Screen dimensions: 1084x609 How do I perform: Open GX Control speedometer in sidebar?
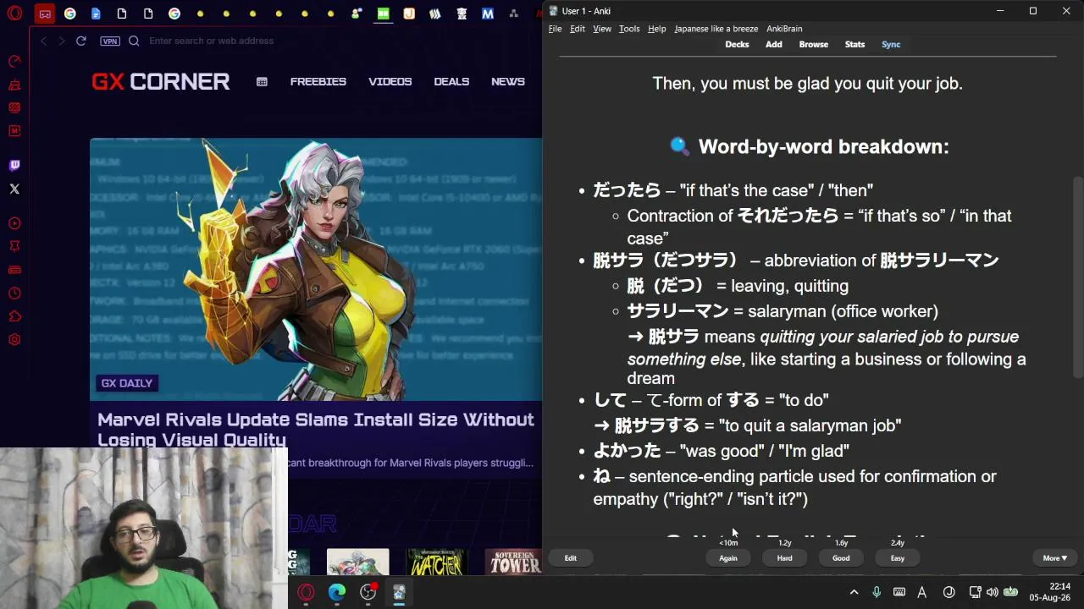tap(14, 62)
